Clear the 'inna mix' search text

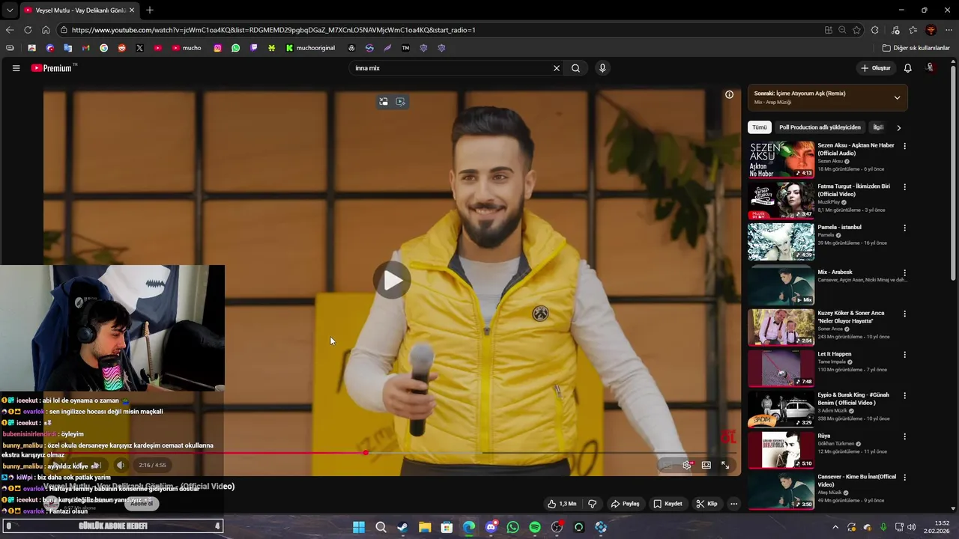coord(556,68)
